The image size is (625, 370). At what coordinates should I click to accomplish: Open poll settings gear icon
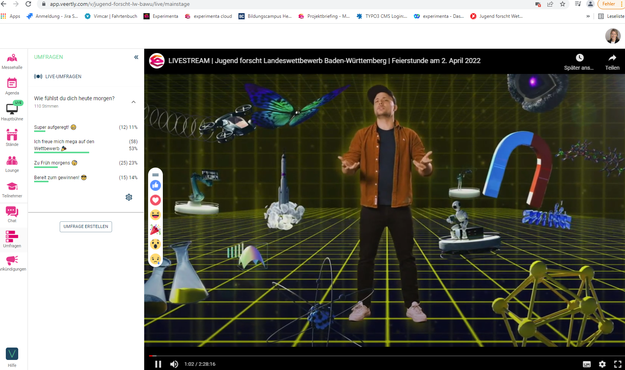tap(129, 197)
